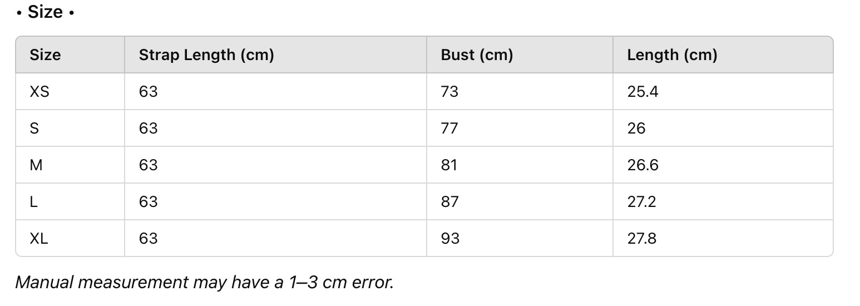Screen dimensions: 860x306
Task: Click the "• Size •" heading
Action: pyautogui.click(x=45, y=12)
